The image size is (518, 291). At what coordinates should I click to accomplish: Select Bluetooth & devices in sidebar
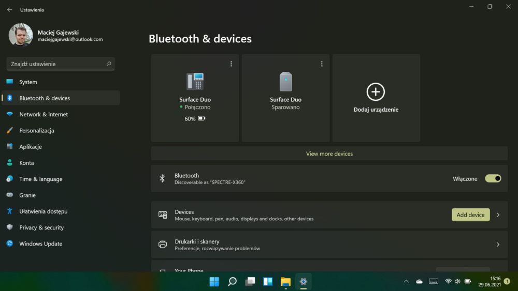coord(61,98)
